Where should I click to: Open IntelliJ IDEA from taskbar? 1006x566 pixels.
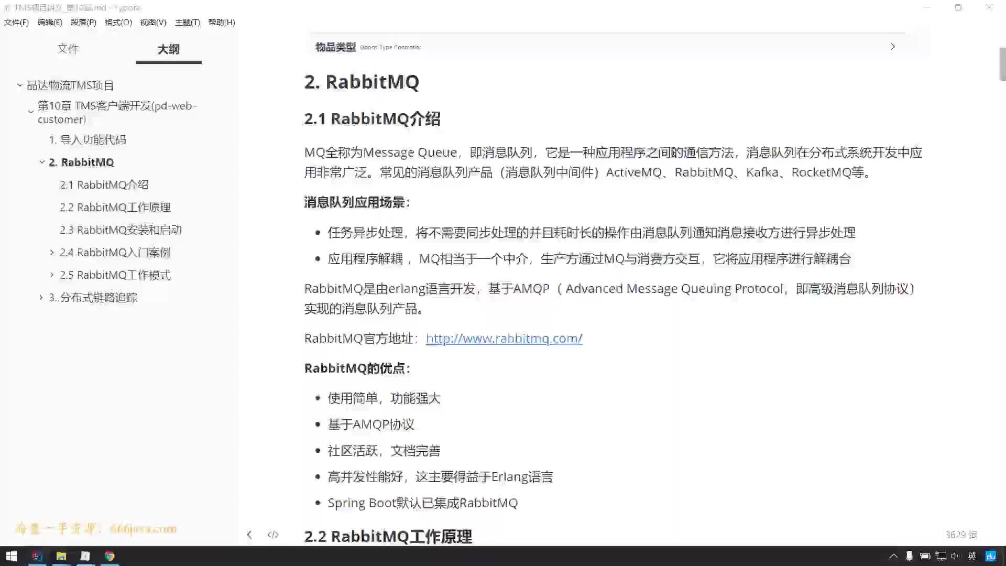pos(37,556)
